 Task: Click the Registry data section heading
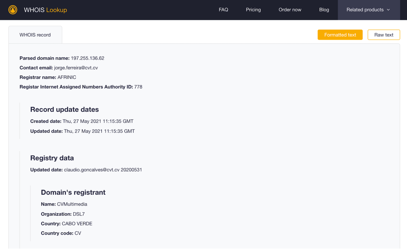(52, 158)
